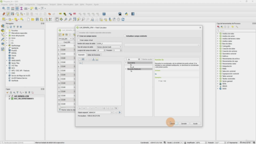Open DB Manager via the blue database icon
The width and height of the screenshot is (256, 144).
pos(104,14)
